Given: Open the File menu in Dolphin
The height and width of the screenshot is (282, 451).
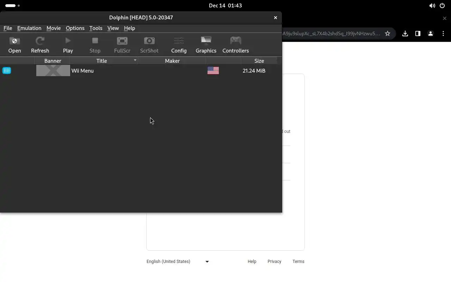Looking at the screenshot, I should (x=8, y=28).
